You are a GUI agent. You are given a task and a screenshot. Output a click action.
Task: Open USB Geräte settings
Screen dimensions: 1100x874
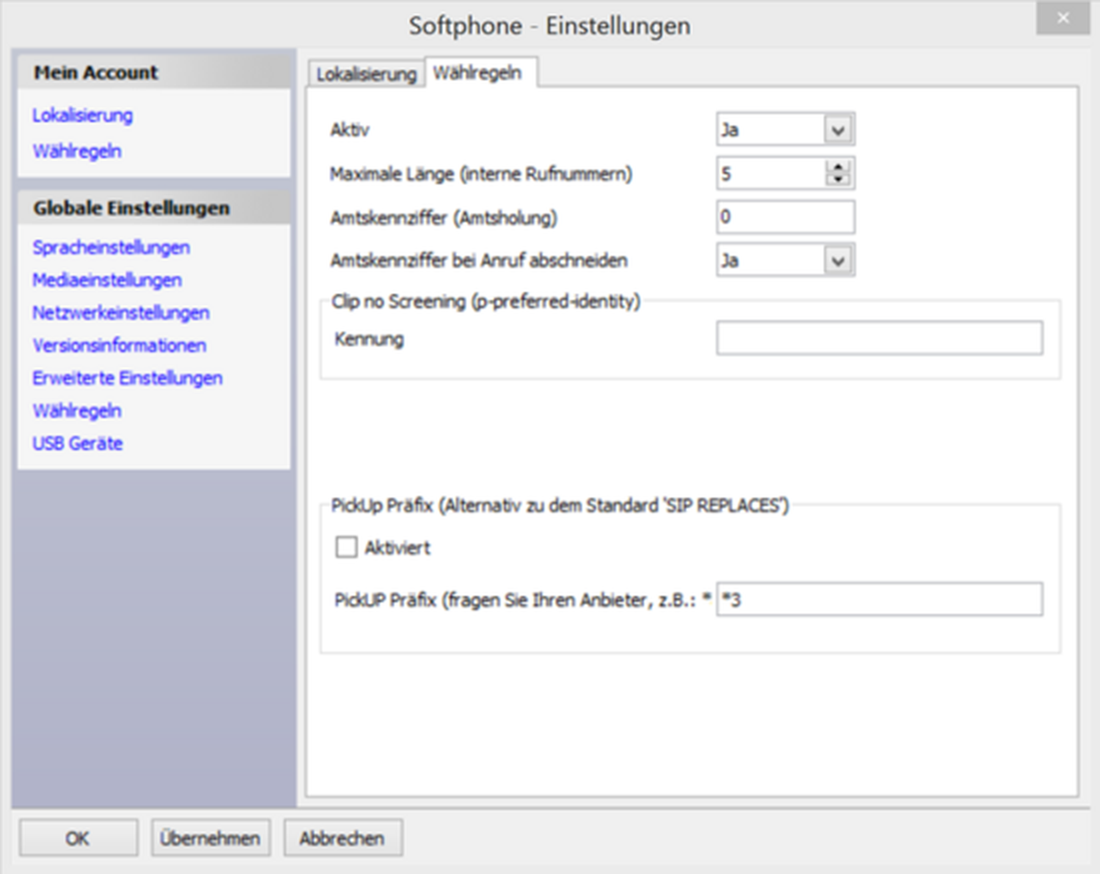pos(78,443)
